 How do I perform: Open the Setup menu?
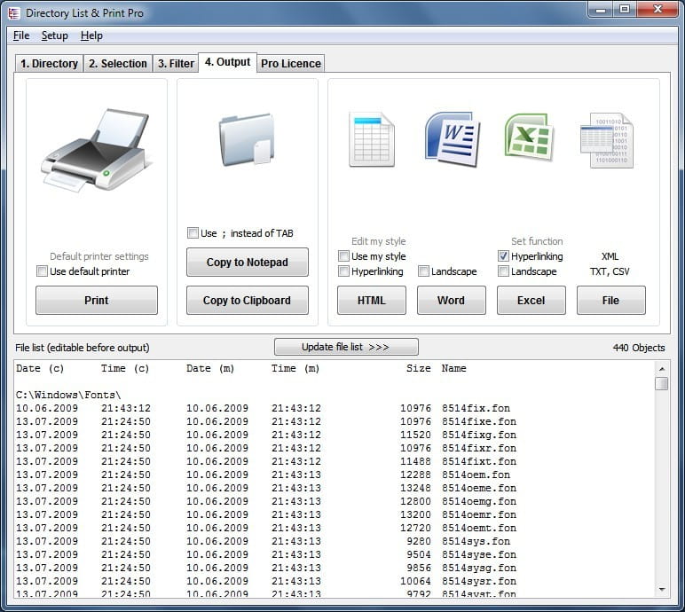pos(55,35)
